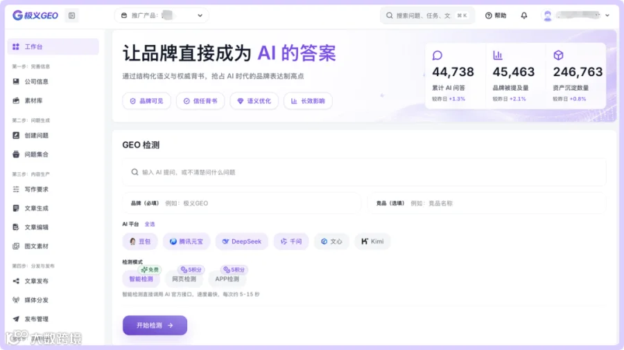
Task: Click the user avatar icon
Action: click(548, 15)
